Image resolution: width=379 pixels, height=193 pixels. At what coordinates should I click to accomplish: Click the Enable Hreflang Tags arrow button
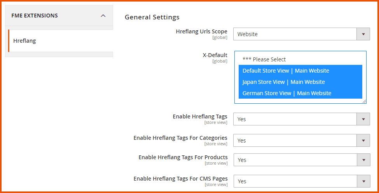(363, 119)
